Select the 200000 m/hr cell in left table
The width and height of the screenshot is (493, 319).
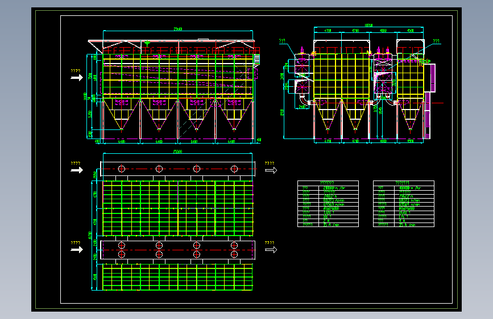click(x=339, y=188)
